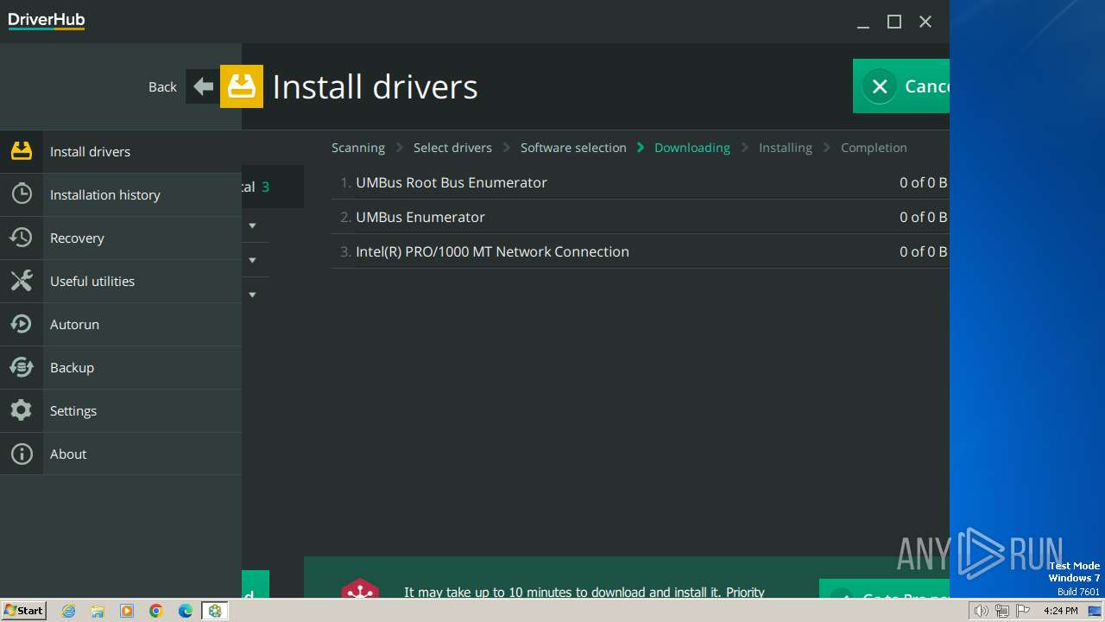Screen dimensions: 1105x622
Task: Click the Install drivers sidebar icon
Action: (x=22, y=151)
